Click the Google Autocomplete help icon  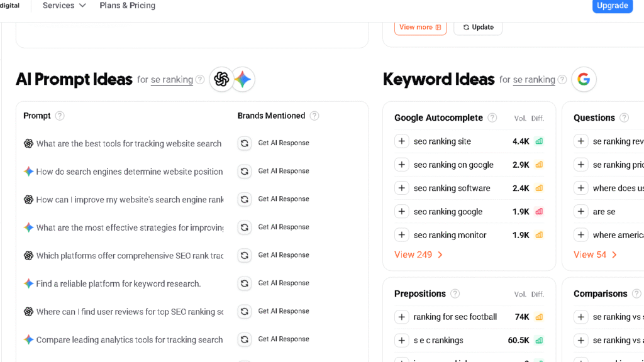[492, 118]
